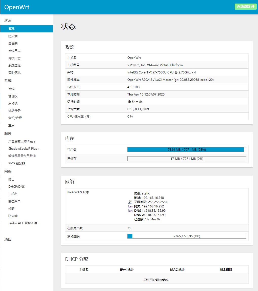Viewport: 258px width, 291px height.
Task: Select the kernel version 4.19.108
Action: pos(133,87)
